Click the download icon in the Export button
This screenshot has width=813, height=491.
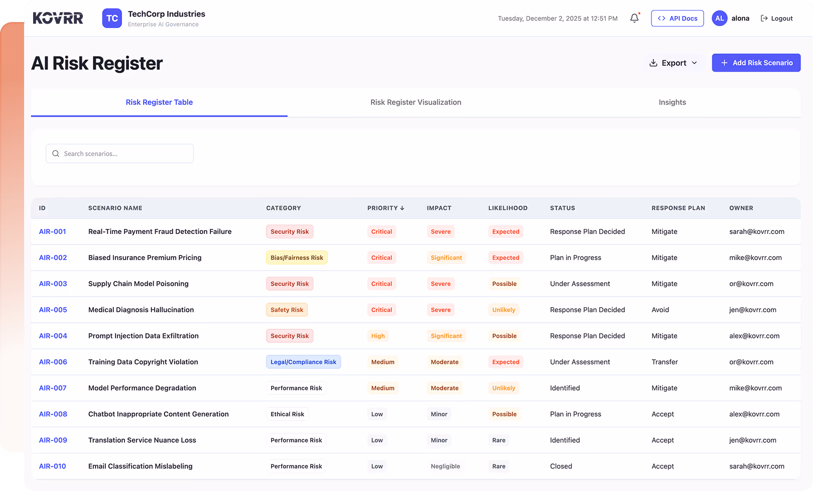coord(653,63)
